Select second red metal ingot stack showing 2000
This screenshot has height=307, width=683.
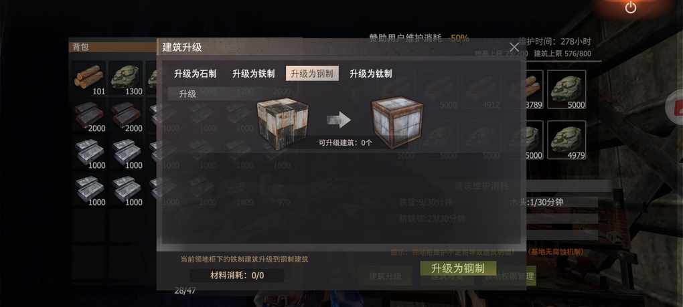coord(126,116)
